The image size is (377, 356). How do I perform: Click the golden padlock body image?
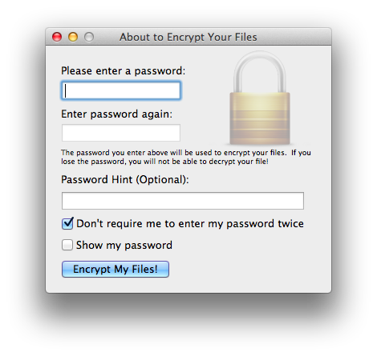260,118
